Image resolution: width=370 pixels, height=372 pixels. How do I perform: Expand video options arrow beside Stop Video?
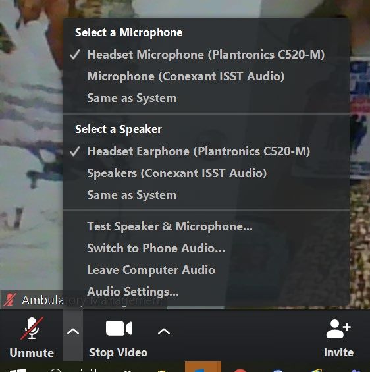164,331
